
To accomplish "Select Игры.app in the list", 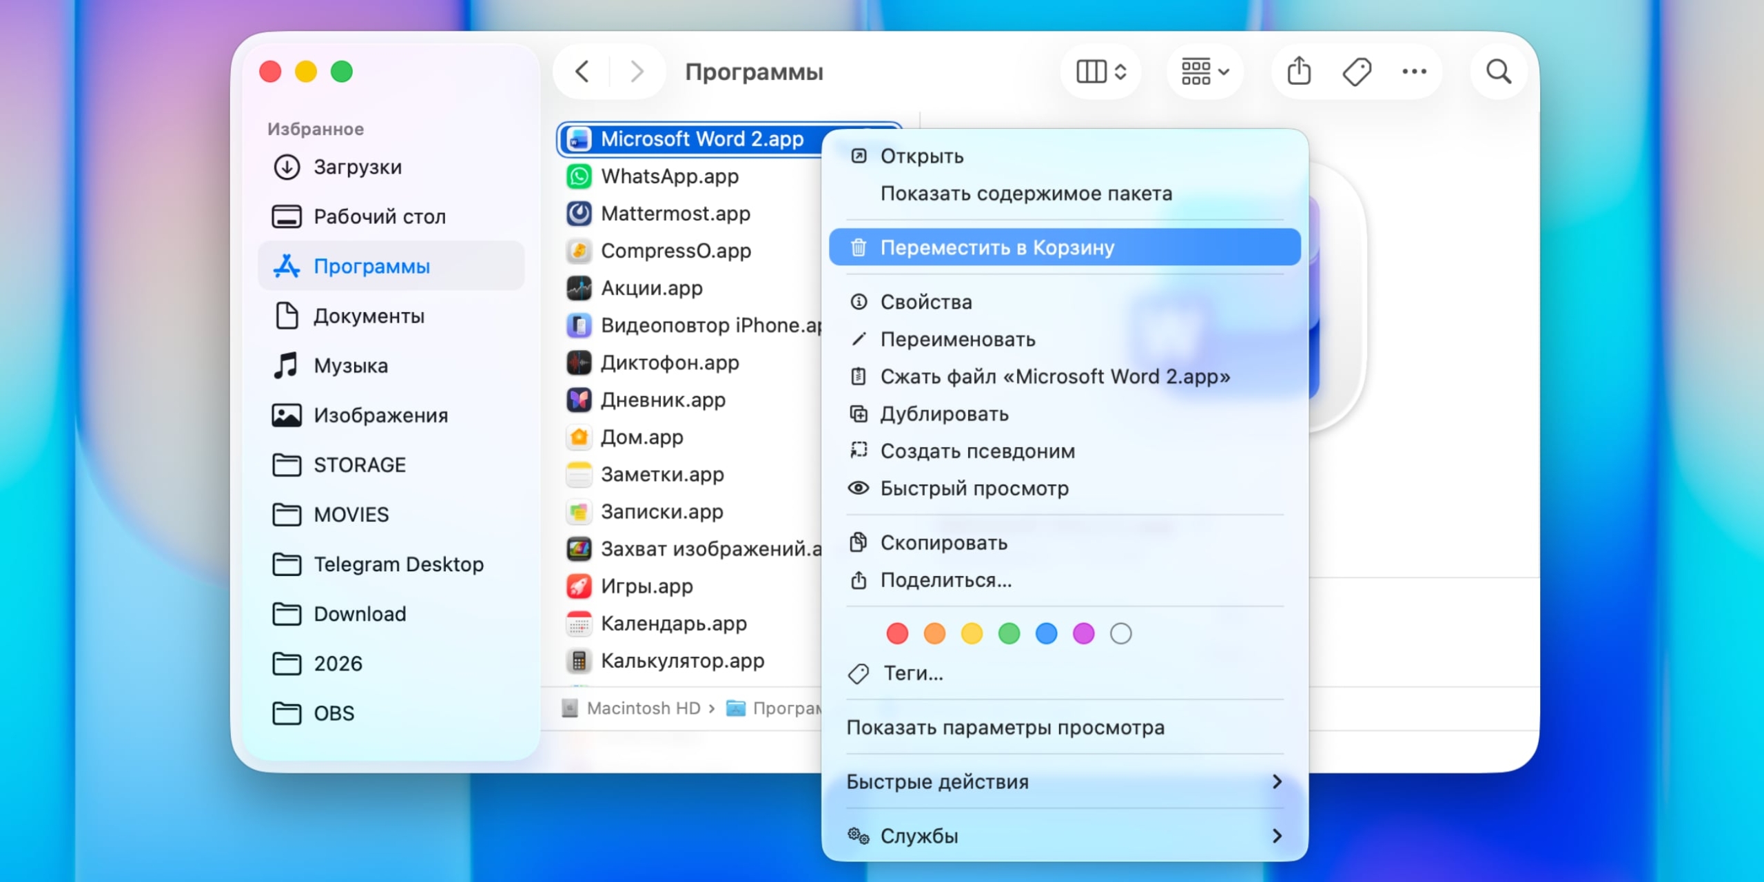I will pos(646,586).
